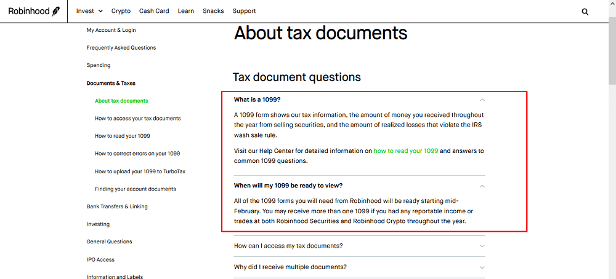Open How to read your 1099 sidebar link
Image resolution: width=616 pixels, height=279 pixels.
[122, 136]
